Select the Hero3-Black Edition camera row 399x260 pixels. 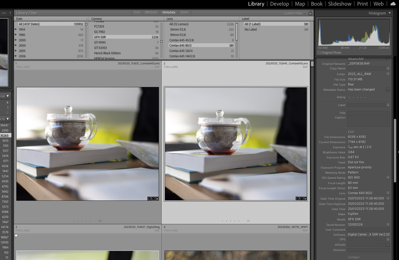tap(126, 53)
